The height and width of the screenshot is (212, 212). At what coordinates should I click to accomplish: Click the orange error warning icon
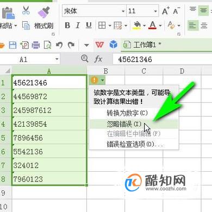point(94,80)
